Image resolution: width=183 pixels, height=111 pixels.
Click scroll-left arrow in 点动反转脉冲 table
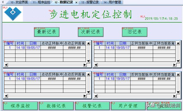pyautogui.click(x=6, y=96)
